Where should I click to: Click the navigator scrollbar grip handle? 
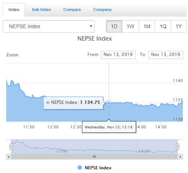[x=94, y=157]
